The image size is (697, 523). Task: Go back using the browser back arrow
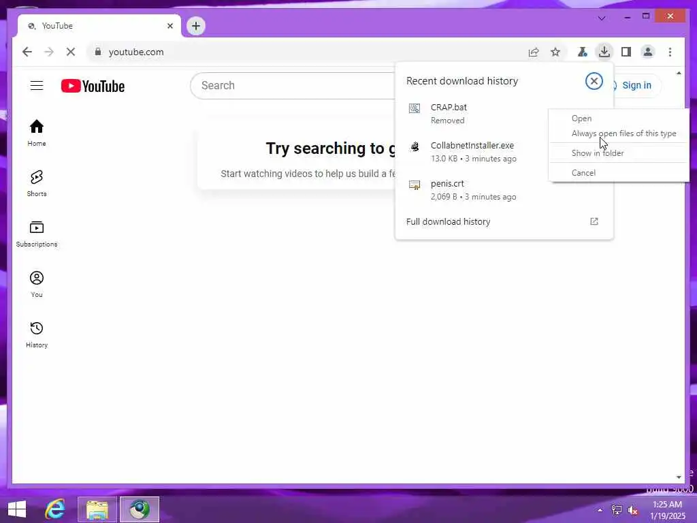[x=27, y=52]
